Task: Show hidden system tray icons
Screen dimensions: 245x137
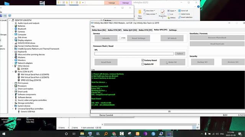Action: tap(202, 134)
